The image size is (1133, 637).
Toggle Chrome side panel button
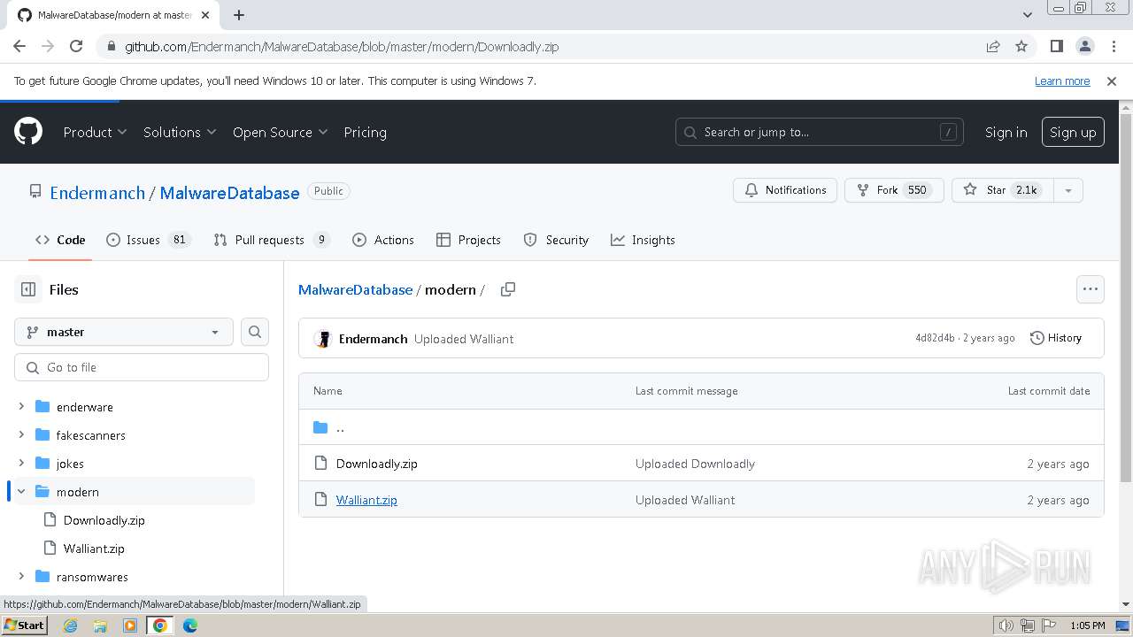pos(1056,46)
